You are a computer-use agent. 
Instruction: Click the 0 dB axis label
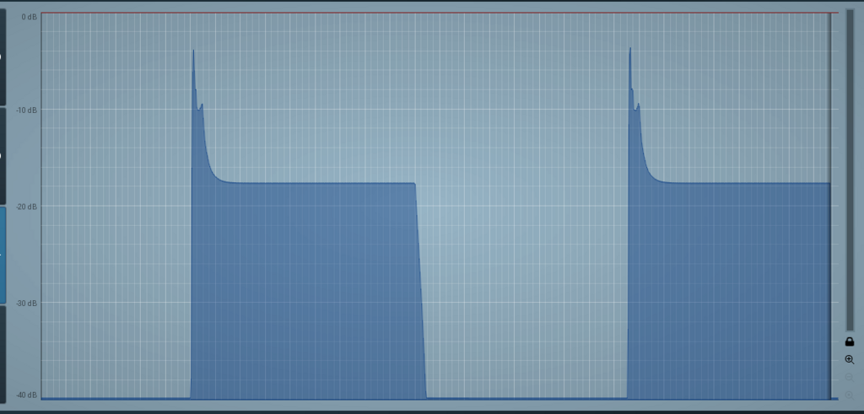(30, 17)
